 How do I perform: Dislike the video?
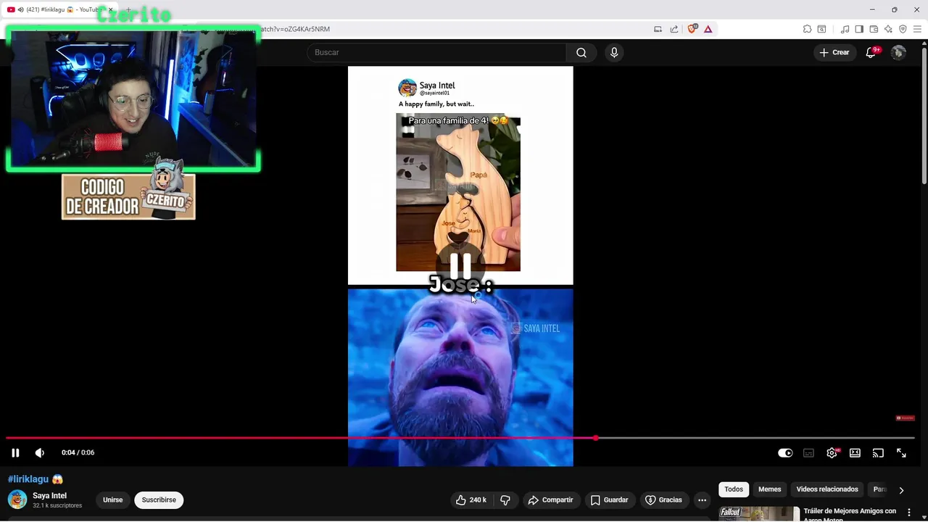[505, 500]
